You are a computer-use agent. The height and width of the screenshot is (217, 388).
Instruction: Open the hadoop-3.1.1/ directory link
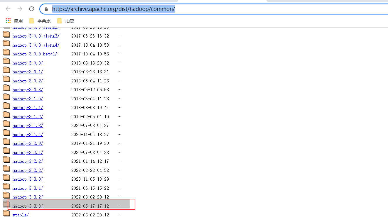(28, 108)
